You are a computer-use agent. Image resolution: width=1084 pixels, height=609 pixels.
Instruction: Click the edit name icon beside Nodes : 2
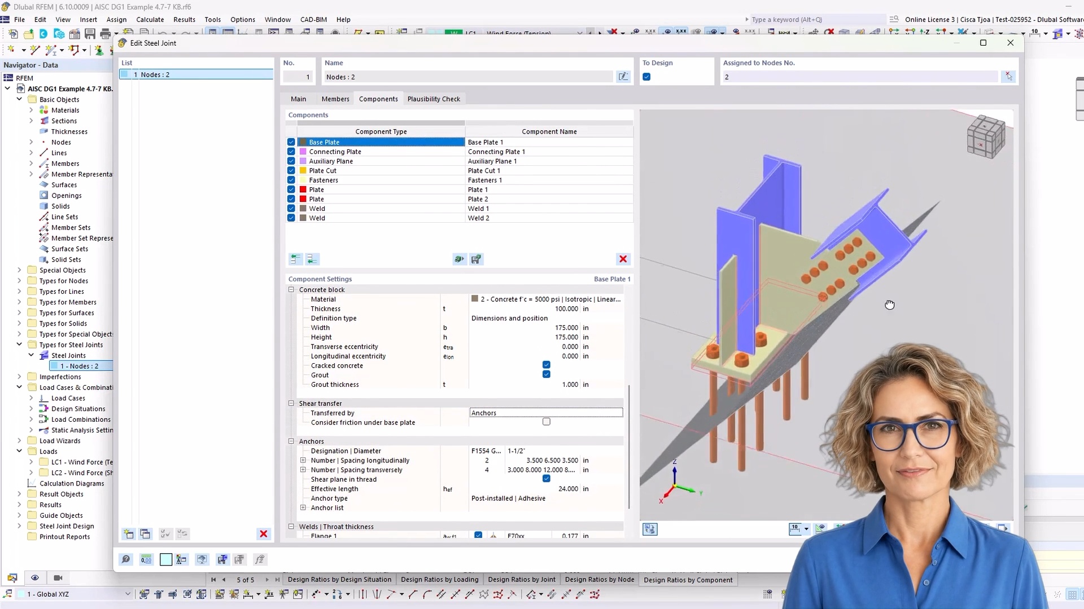point(623,77)
